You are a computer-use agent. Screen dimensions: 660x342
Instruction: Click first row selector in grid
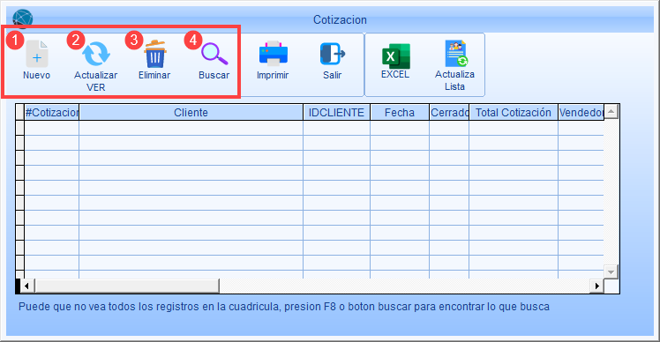(x=19, y=128)
